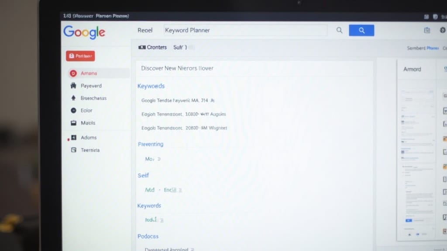This screenshot has width=447, height=251.
Task: Open the Preventing section link
Action: tap(151, 144)
